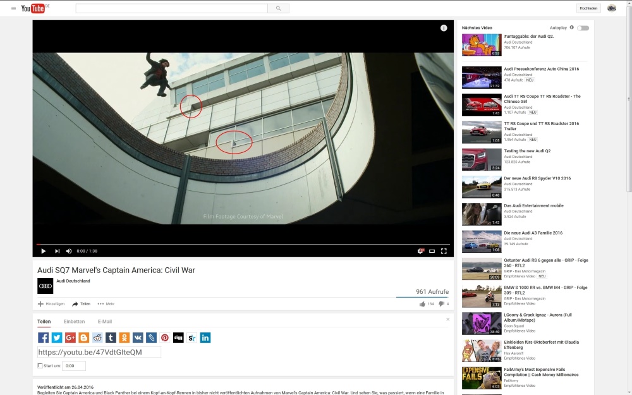Click the 'Hochladen' upload button
Screen dimensions: 632x395
[588, 8]
